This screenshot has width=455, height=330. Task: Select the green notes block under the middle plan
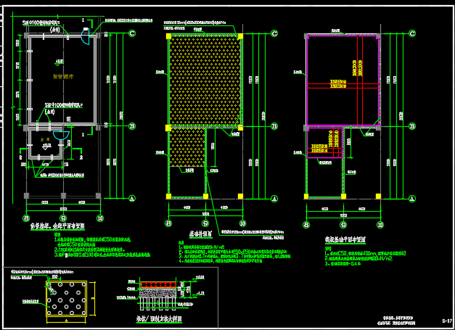click(234, 252)
